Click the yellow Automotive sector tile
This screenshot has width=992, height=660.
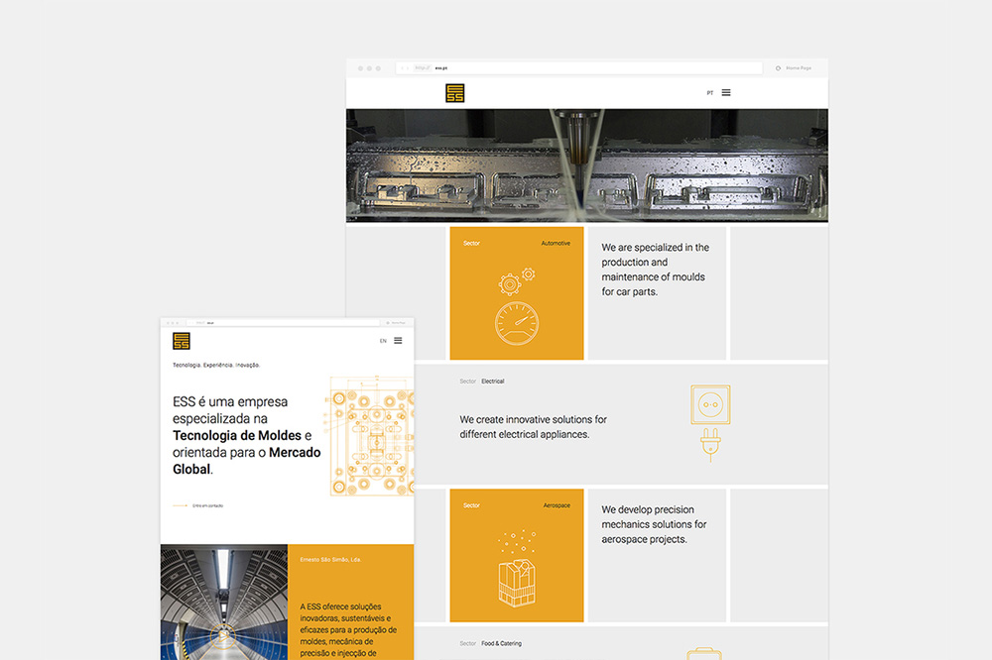pyautogui.click(x=516, y=293)
